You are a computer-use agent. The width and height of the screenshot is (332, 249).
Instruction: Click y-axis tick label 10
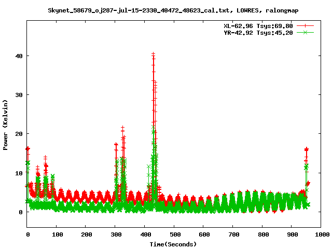pos(19,173)
